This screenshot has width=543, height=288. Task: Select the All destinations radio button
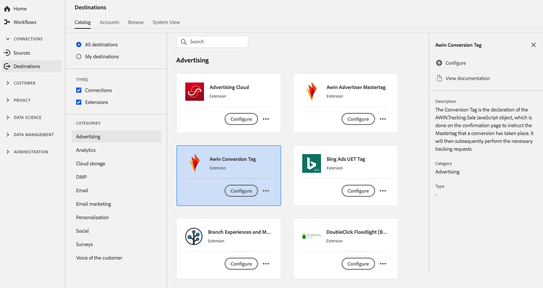coord(79,45)
